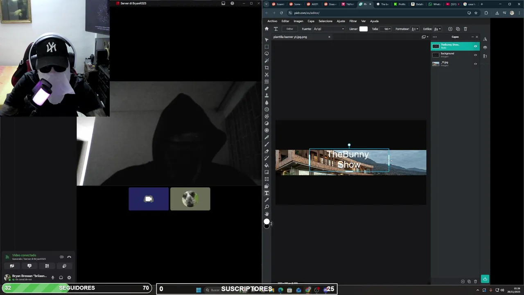Select the Marquee selection tool
The height and width of the screenshot is (295, 524).
[x=267, y=47]
